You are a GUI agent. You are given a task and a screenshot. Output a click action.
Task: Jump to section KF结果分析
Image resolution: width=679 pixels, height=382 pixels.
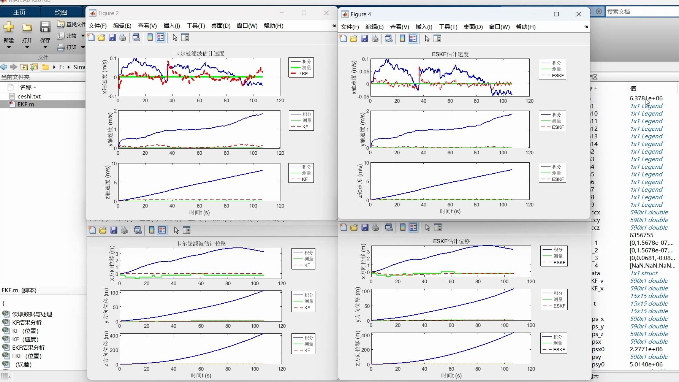pos(27,322)
